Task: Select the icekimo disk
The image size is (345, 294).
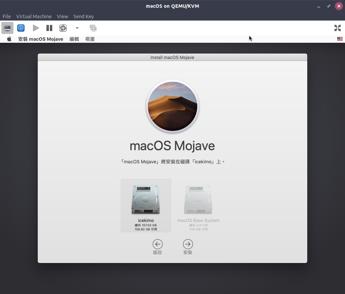Action: point(146,206)
